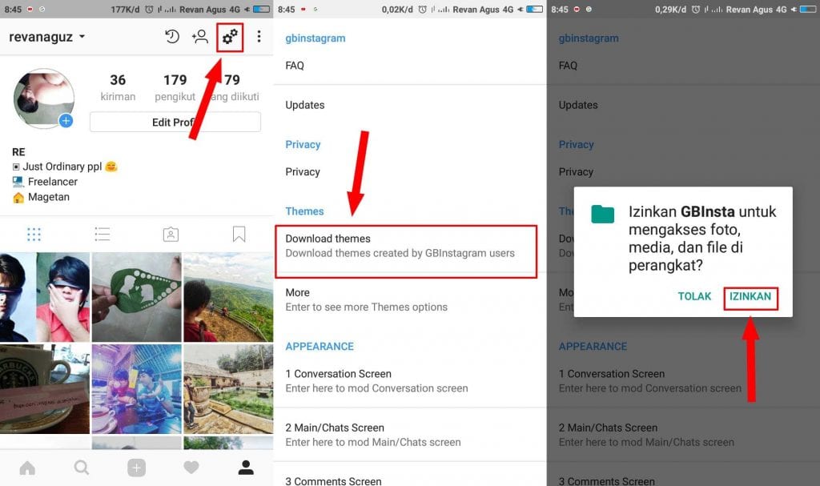This screenshot has width=820, height=486.
Task: Open the saved bookmark icon
Action: point(239,234)
